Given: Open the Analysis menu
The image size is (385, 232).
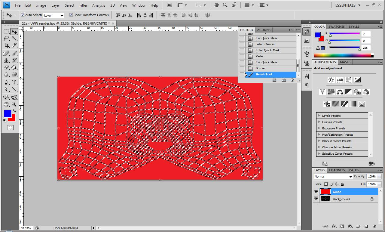Looking at the screenshot, I should 99,5.
